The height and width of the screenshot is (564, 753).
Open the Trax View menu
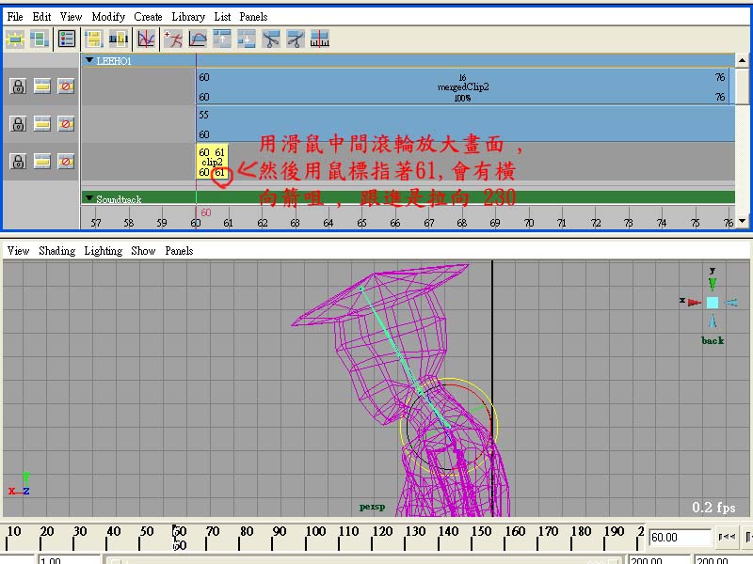point(72,17)
